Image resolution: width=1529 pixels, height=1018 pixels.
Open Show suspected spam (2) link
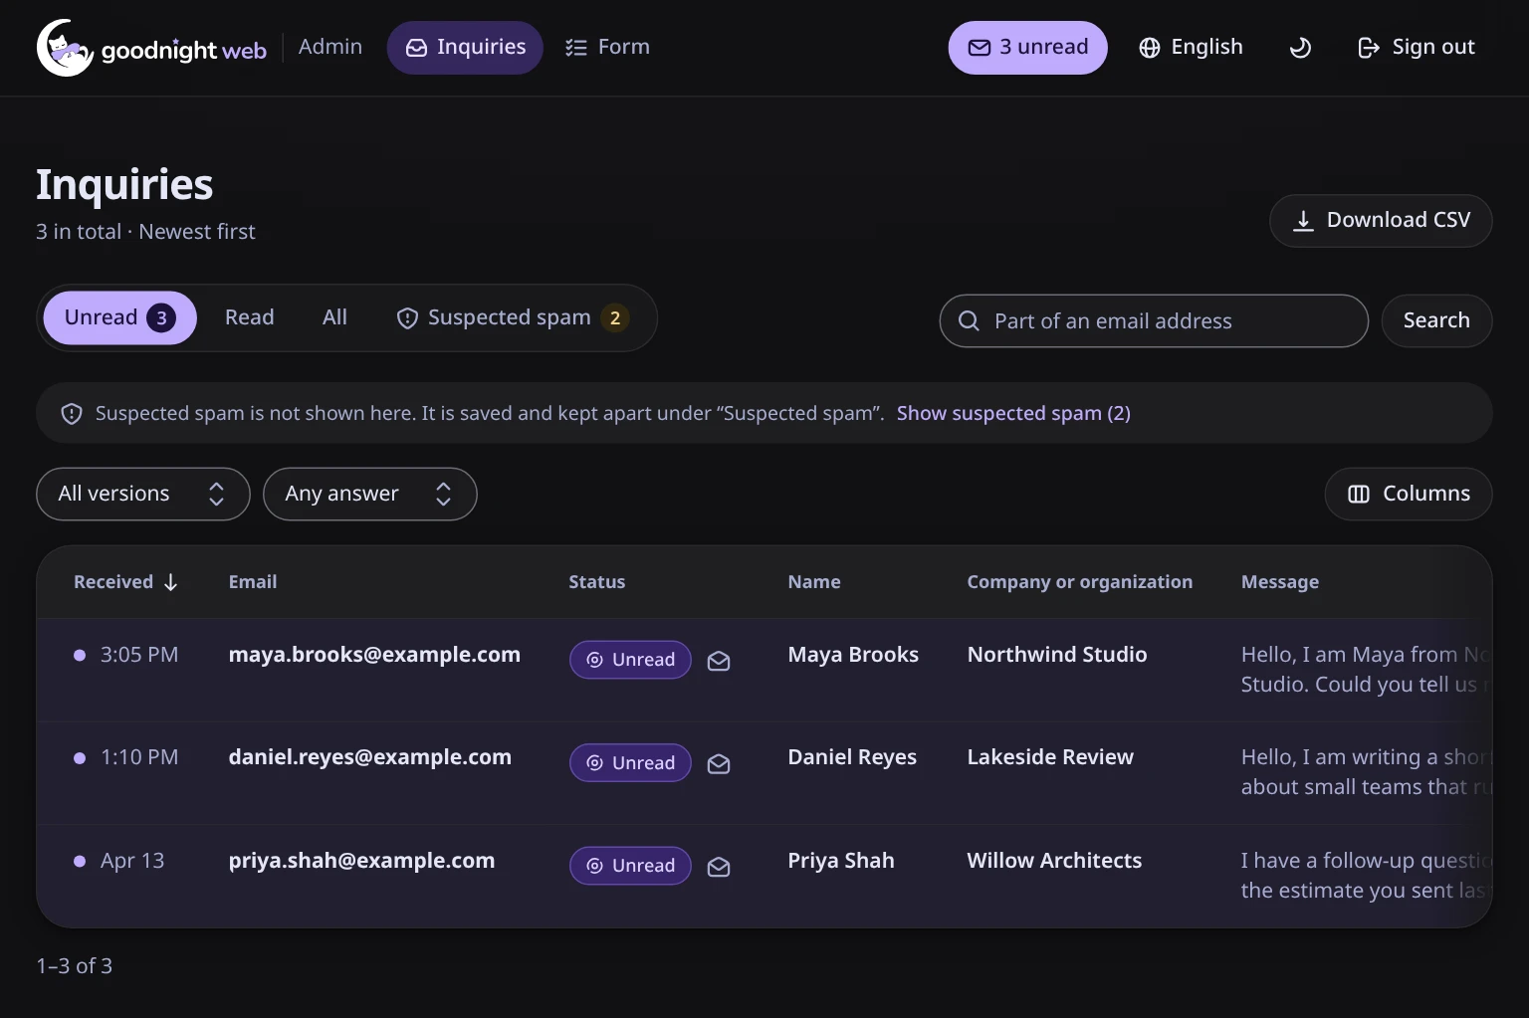click(1013, 413)
